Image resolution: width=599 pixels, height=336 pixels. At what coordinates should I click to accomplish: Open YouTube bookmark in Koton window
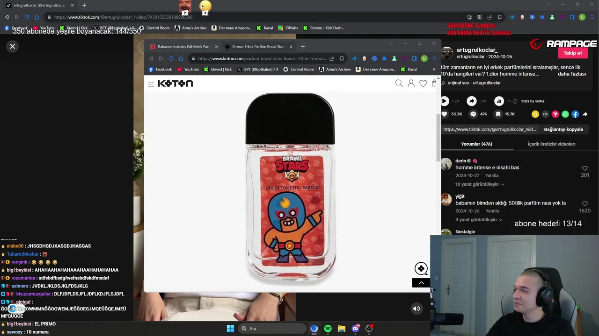click(188, 70)
